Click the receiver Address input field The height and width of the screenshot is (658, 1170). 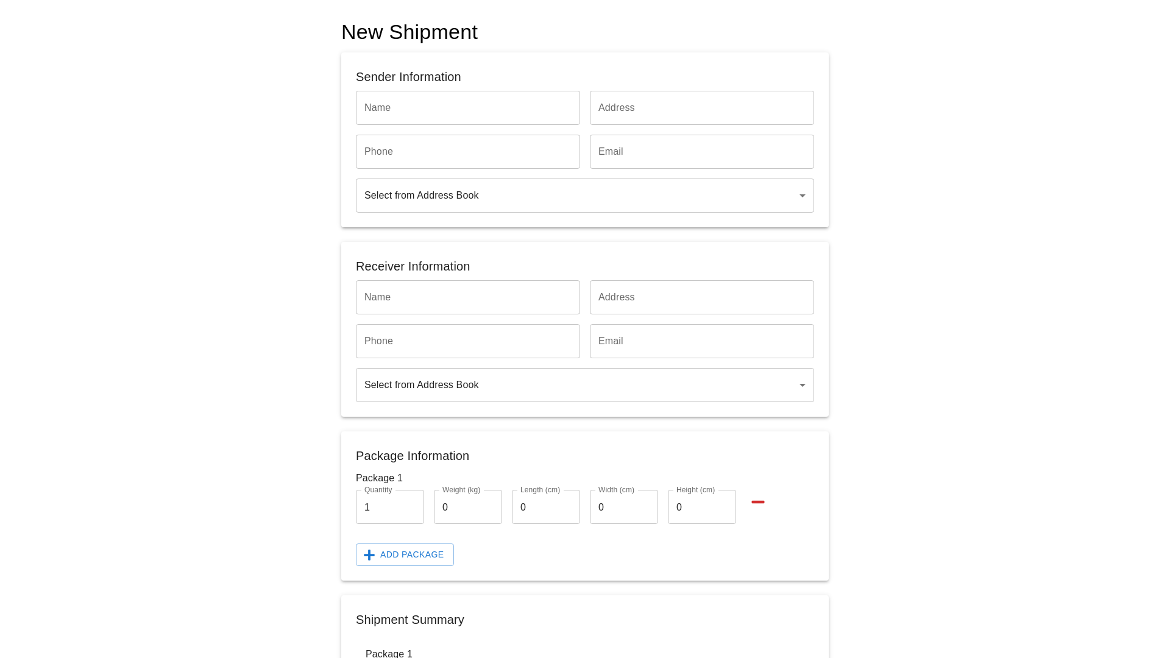point(701,297)
